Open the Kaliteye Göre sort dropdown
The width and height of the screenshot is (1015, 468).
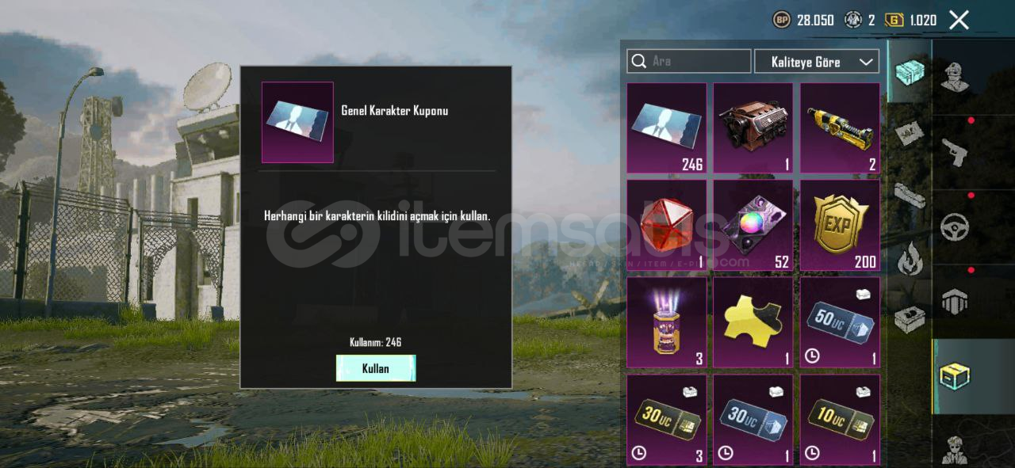tap(817, 62)
